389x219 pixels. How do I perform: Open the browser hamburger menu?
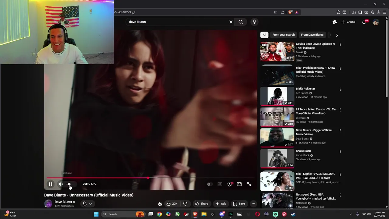tap(384, 12)
